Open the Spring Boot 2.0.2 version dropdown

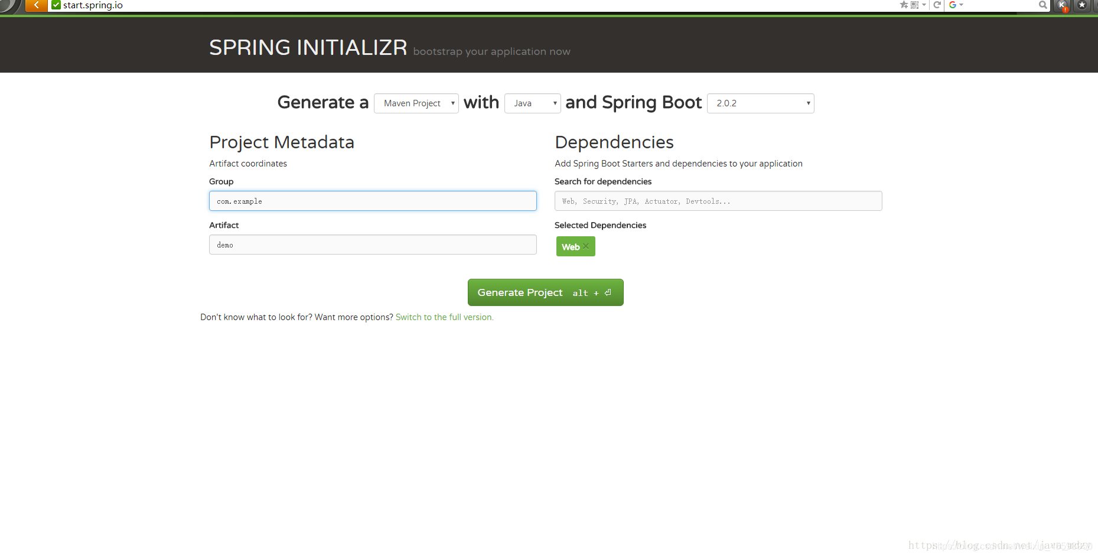[761, 103]
